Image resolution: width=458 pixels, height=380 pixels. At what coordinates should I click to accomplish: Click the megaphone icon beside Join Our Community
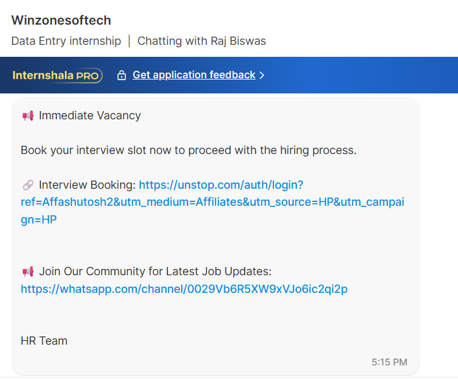pos(28,271)
